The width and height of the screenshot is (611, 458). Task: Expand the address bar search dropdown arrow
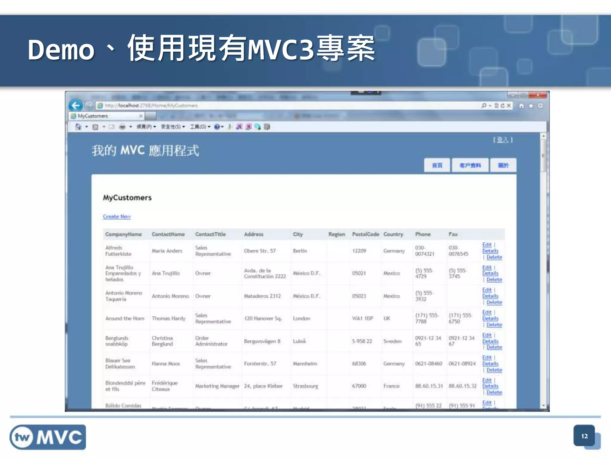pos(490,106)
